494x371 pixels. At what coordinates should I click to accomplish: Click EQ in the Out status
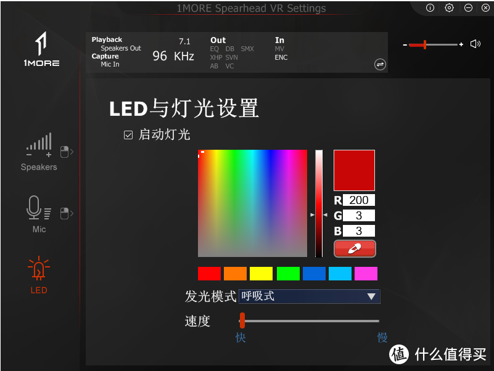pos(214,49)
